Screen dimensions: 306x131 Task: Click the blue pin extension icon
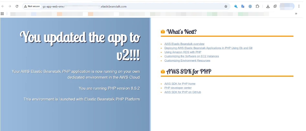236,6
